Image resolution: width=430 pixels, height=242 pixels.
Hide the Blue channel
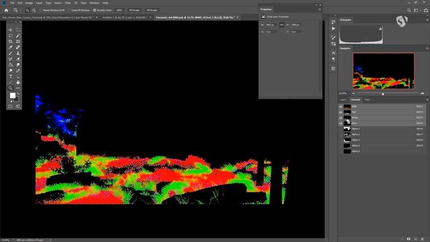(x=341, y=123)
